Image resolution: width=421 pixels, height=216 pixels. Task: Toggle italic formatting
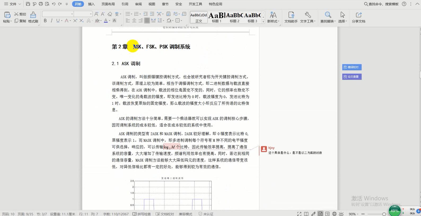tap(51, 21)
